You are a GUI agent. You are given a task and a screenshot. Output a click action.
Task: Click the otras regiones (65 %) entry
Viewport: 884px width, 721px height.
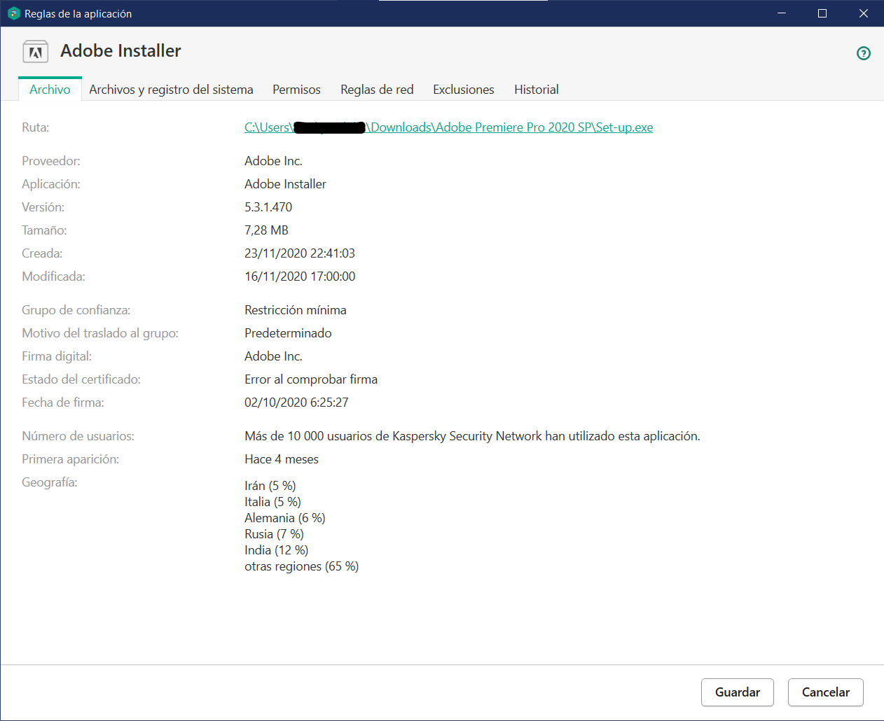[301, 566]
